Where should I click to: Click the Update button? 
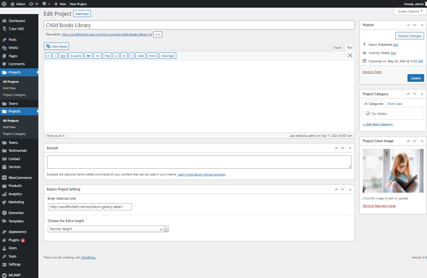(x=415, y=78)
